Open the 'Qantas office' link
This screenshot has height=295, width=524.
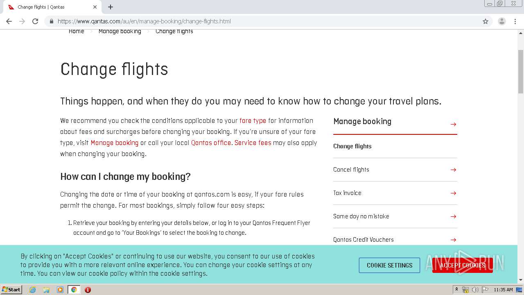pyautogui.click(x=211, y=143)
